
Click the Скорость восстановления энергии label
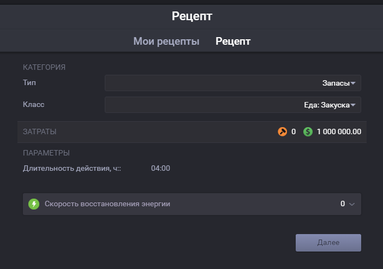(x=107, y=204)
